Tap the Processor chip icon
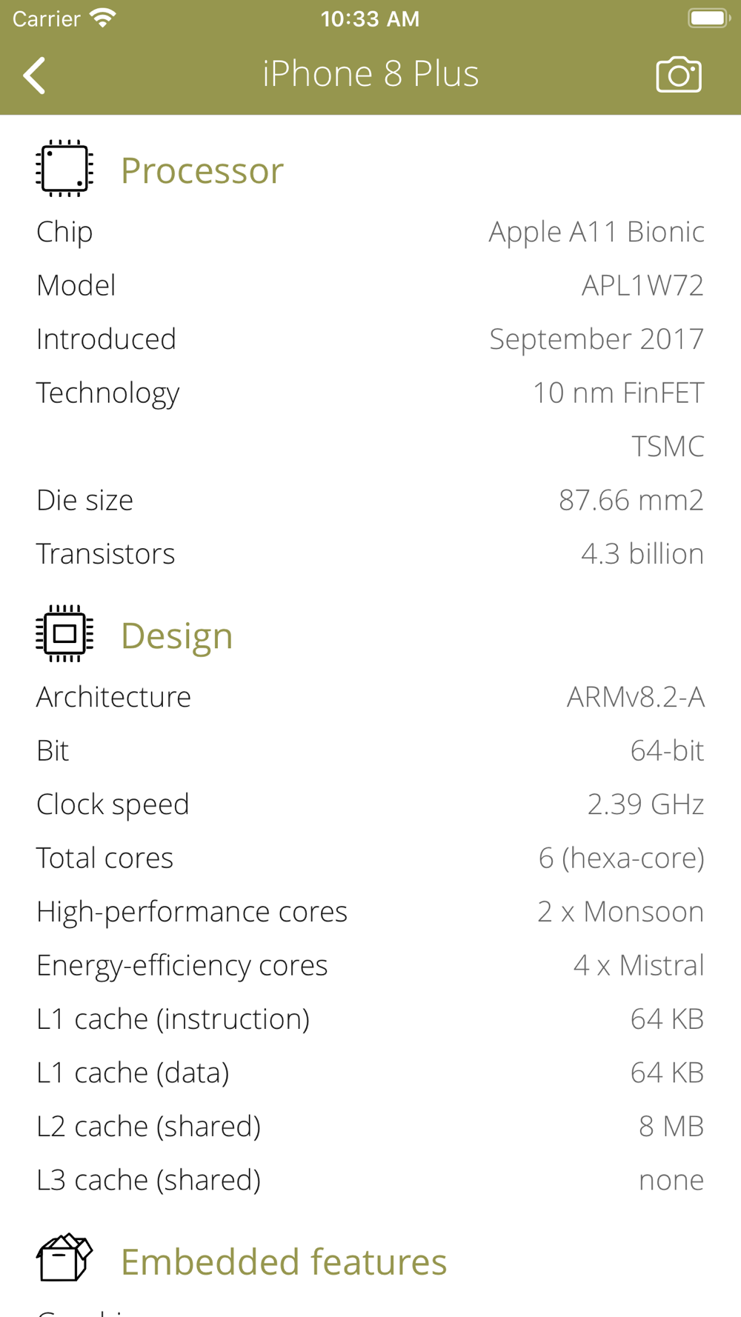 coord(64,169)
